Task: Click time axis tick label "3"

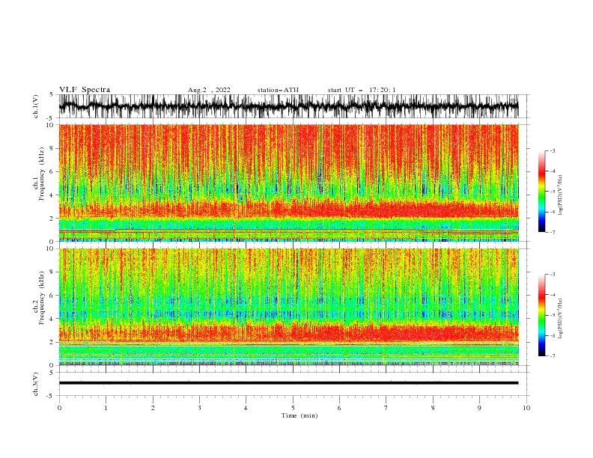Action: [x=199, y=408]
